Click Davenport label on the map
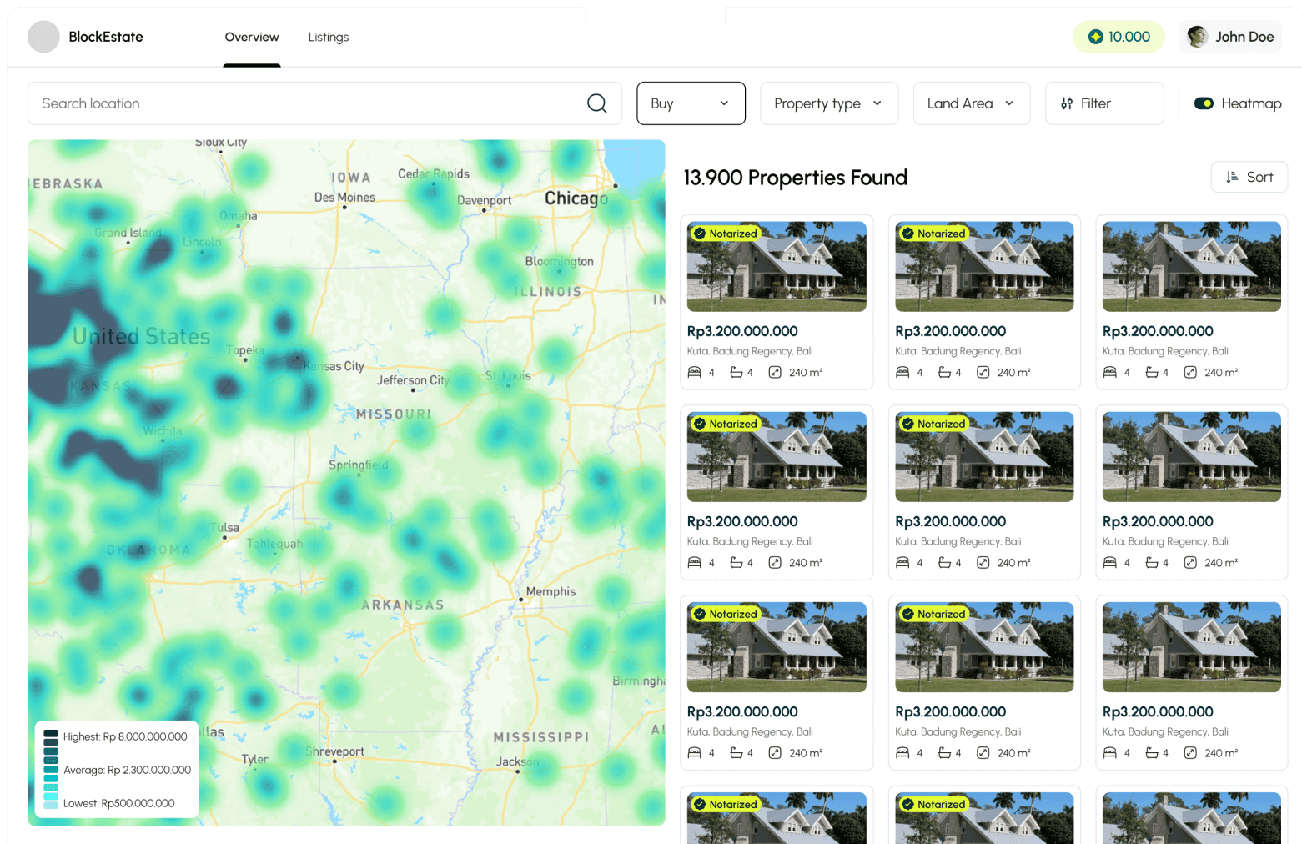 coord(485,201)
